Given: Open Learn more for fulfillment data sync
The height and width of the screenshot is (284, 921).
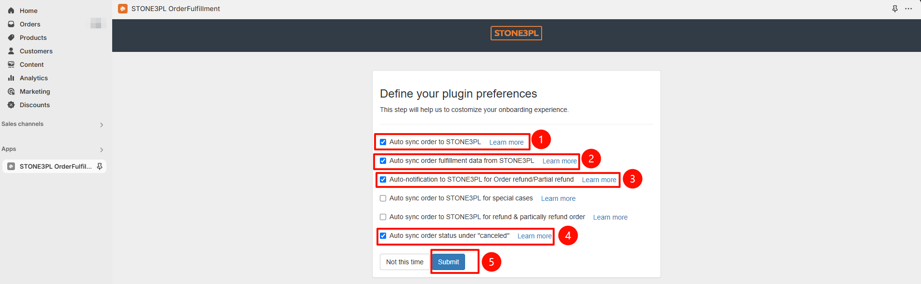Looking at the screenshot, I should 559,161.
